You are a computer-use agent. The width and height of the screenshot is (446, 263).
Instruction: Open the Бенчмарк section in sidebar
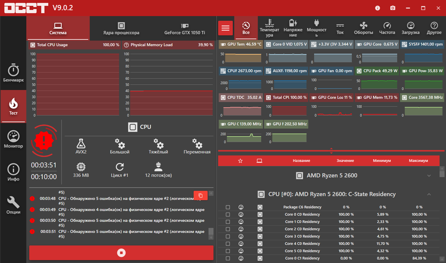click(13, 73)
